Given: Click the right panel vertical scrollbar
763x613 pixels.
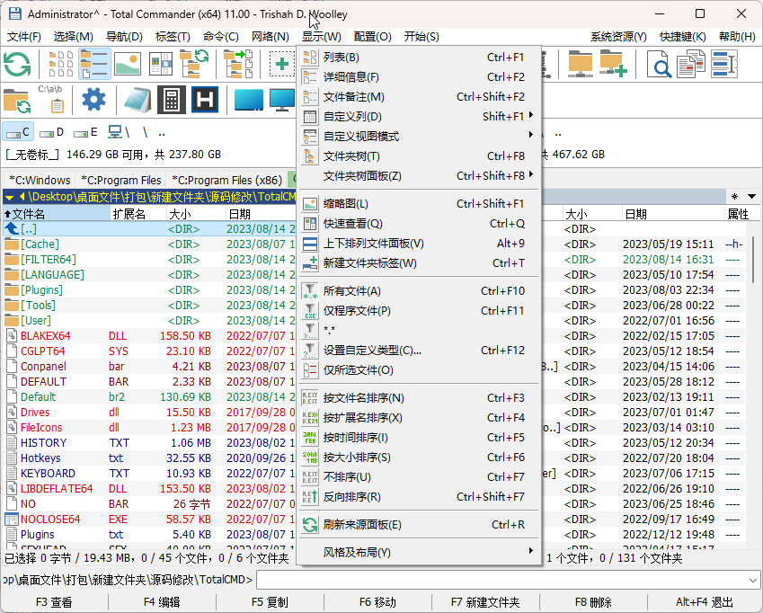Looking at the screenshot, I should pyautogui.click(x=752, y=385).
